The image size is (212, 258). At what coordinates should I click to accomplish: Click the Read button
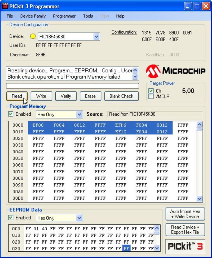[x=17, y=96]
